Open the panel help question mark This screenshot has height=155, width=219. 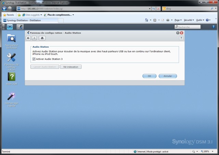(x=181, y=38)
